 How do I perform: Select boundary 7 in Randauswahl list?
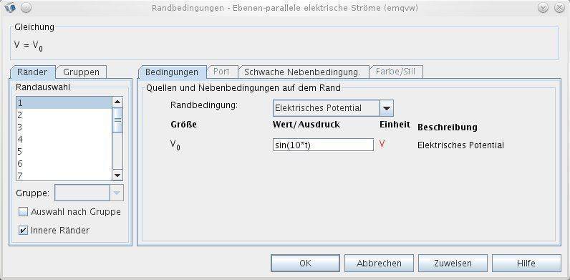[x=64, y=175]
